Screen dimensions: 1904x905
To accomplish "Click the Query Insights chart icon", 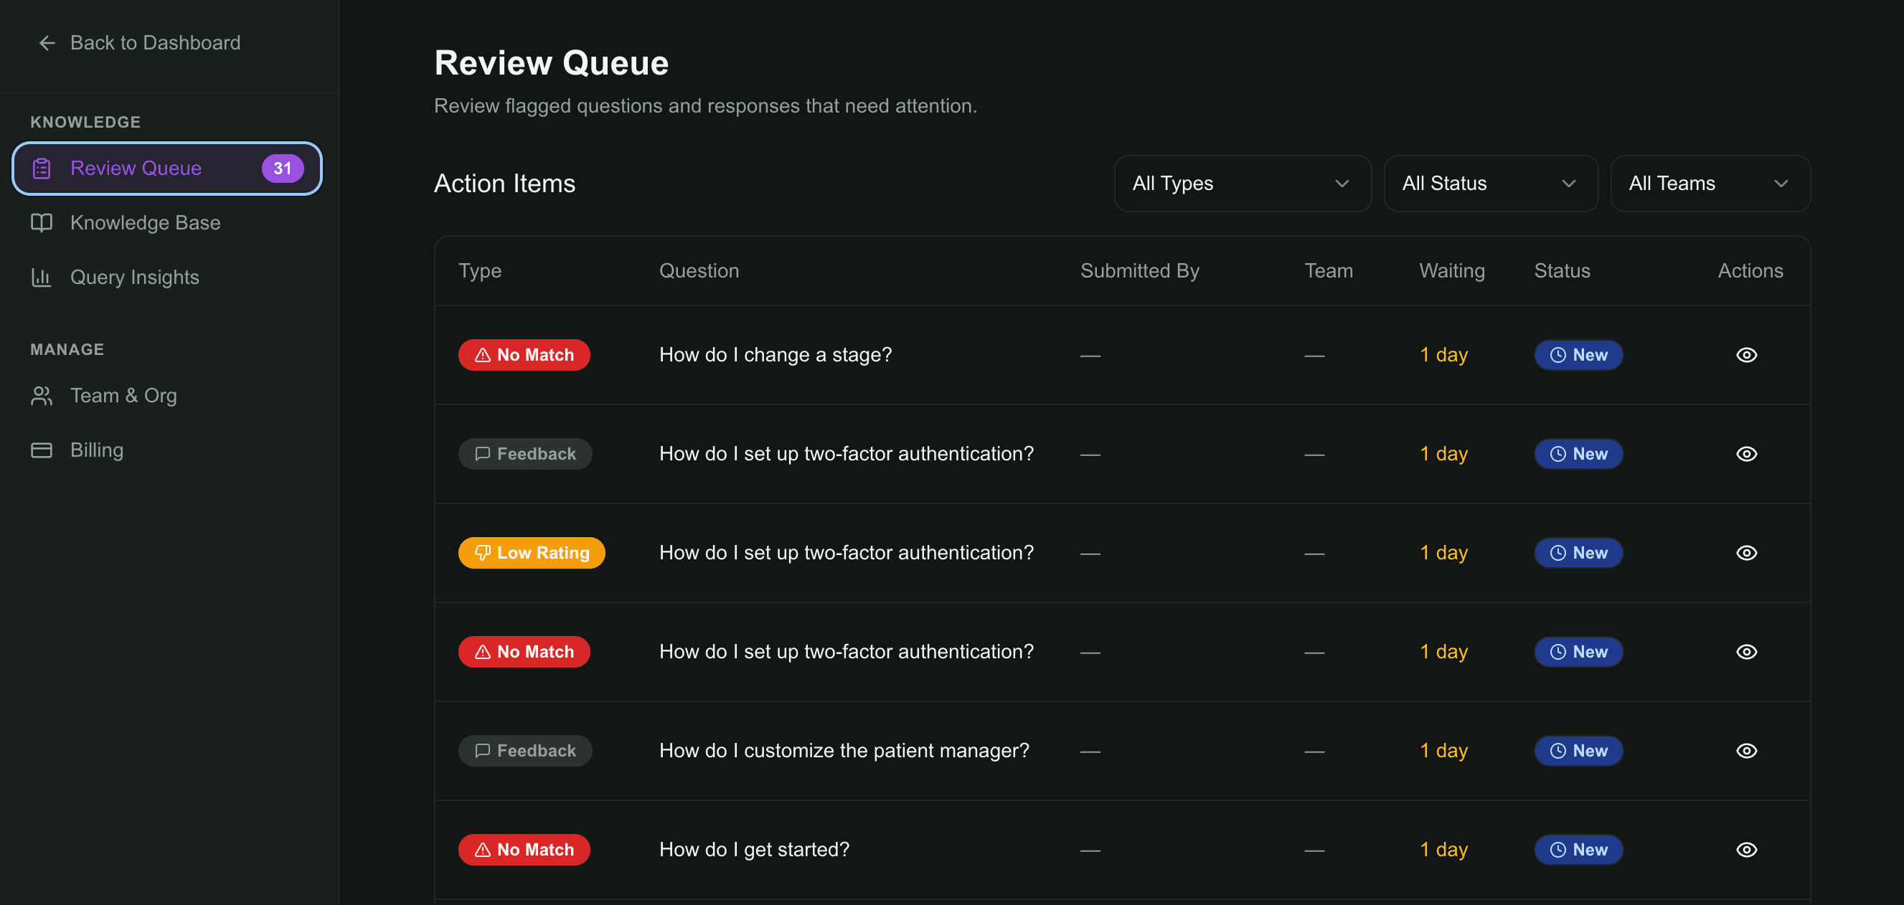I will (42, 277).
